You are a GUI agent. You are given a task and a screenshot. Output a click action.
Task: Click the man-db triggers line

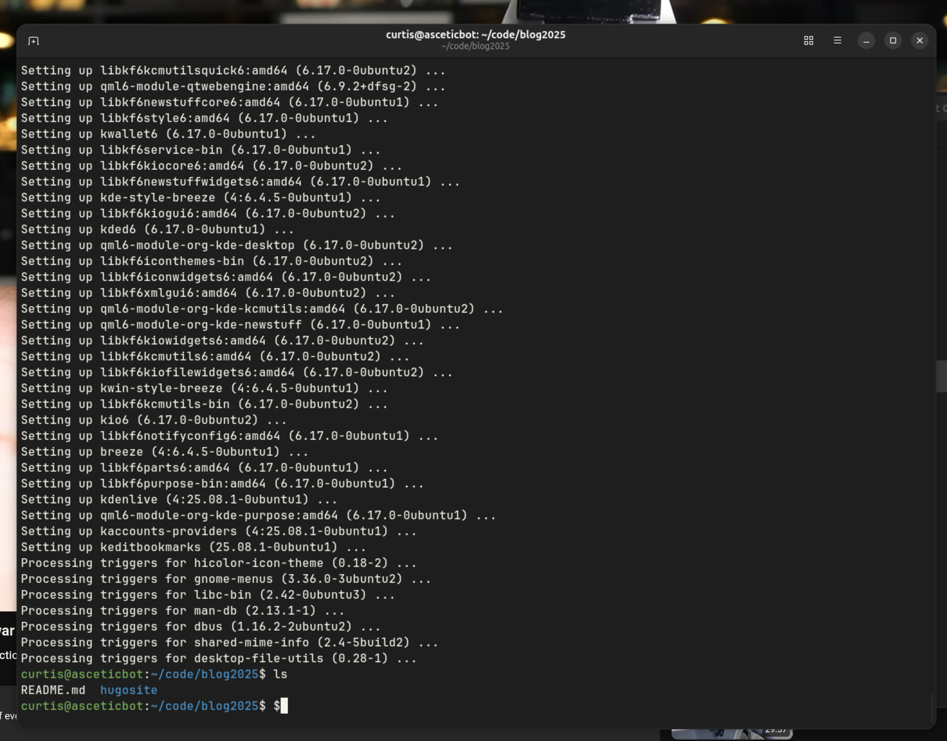coord(182,611)
